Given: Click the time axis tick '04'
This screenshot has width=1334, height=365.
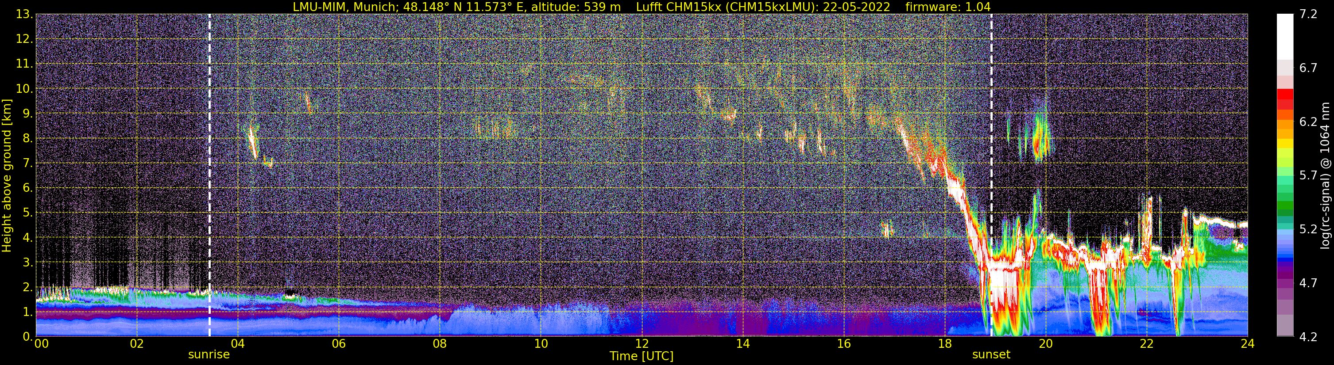Looking at the screenshot, I should pyautogui.click(x=238, y=344).
